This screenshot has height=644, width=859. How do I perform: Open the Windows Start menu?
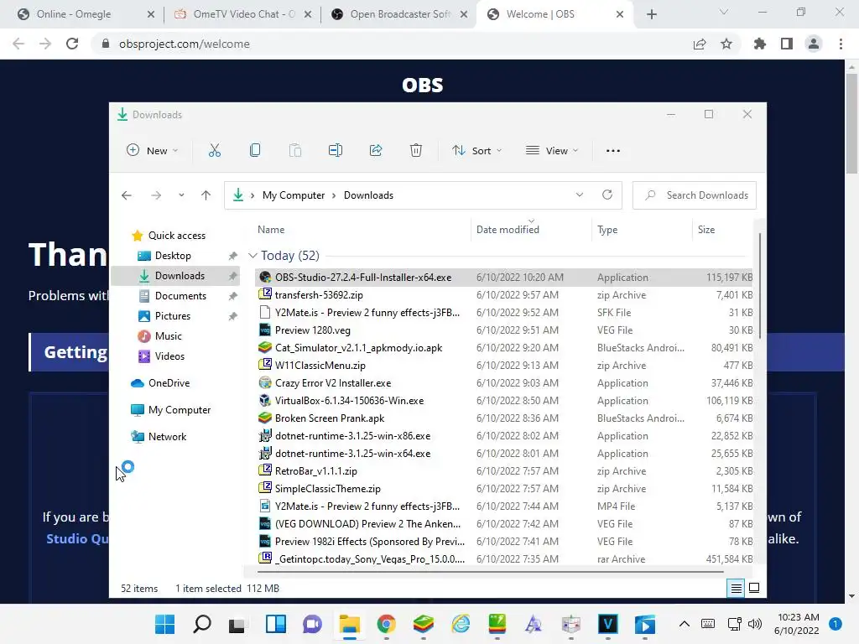pyautogui.click(x=165, y=624)
